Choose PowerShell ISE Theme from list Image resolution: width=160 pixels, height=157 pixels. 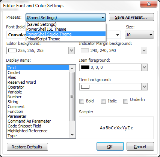coord(66,29)
